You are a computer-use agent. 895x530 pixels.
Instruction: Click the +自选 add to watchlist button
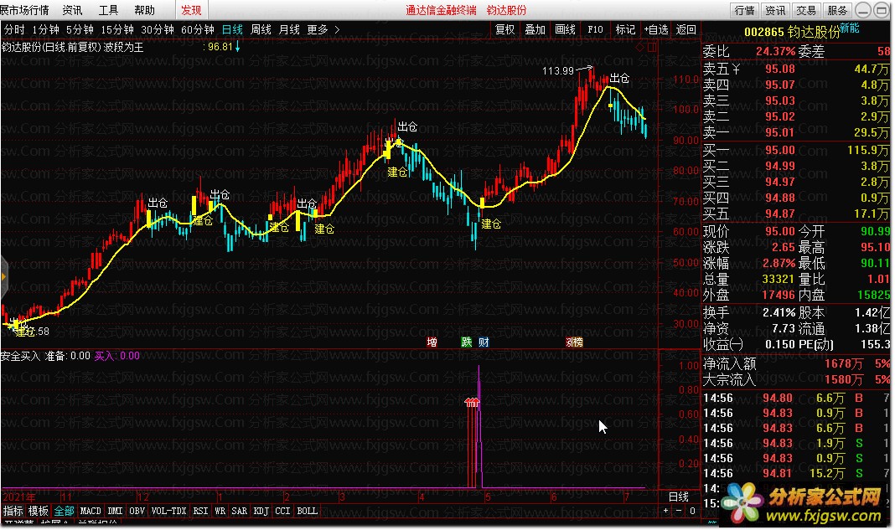[655, 29]
